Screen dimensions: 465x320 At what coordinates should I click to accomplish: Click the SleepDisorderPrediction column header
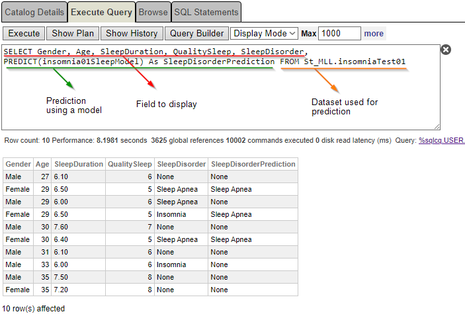click(253, 164)
